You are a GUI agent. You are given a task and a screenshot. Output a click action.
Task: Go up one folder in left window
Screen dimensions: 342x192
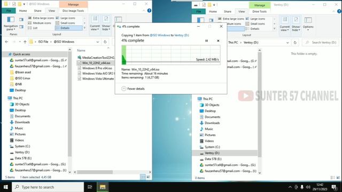pyautogui.click(x=25, y=42)
